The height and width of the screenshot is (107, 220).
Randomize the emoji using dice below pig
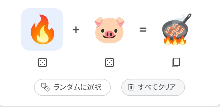pyautogui.click(x=109, y=63)
